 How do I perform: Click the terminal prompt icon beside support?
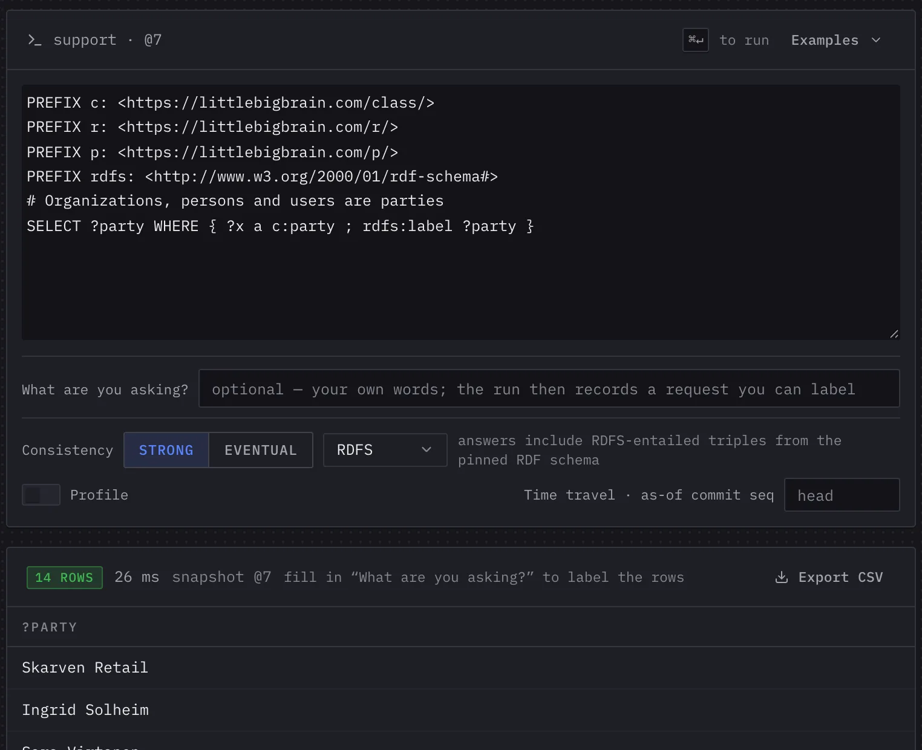click(34, 41)
